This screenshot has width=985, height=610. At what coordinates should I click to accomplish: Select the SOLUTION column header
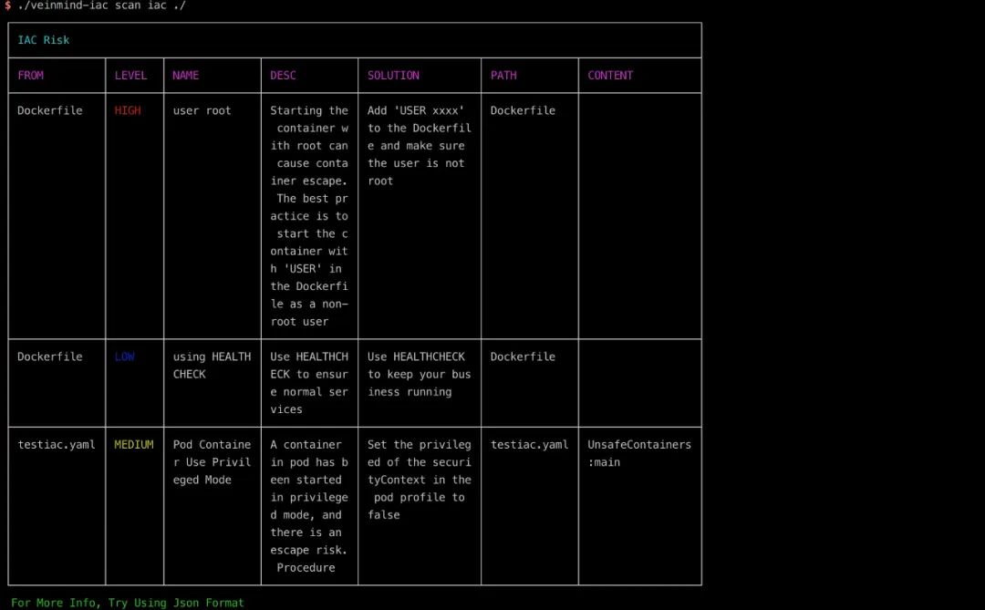coord(393,76)
